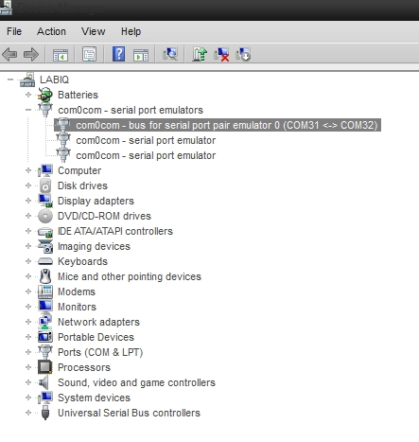Open the Help menu
This screenshot has height=442, width=419.
click(x=131, y=31)
